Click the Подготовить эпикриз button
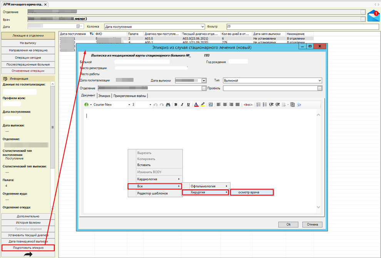 coord(28,248)
